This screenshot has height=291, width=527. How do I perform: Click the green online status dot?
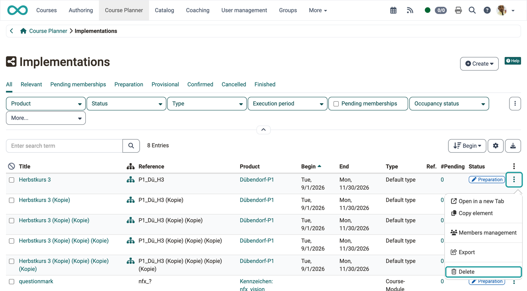427,10
